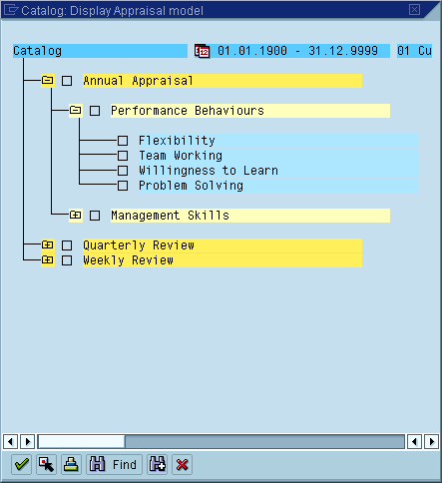Image resolution: width=442 pixels, height=483 pixels.
Task: Collapse the Performance Behaviours node
Action: click(x=76, y=111)
